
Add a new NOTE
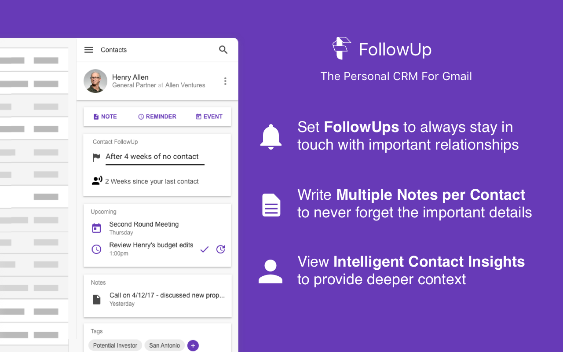105,117
